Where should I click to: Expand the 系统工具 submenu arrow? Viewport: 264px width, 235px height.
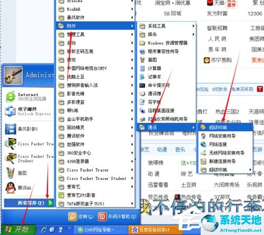pos(193,26)
